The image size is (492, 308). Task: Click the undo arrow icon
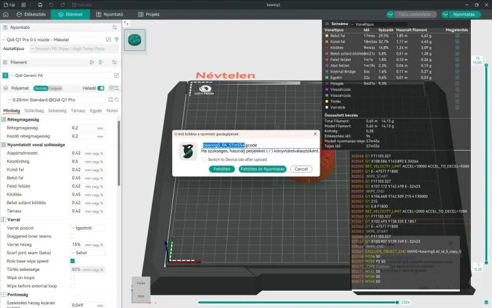51,4
